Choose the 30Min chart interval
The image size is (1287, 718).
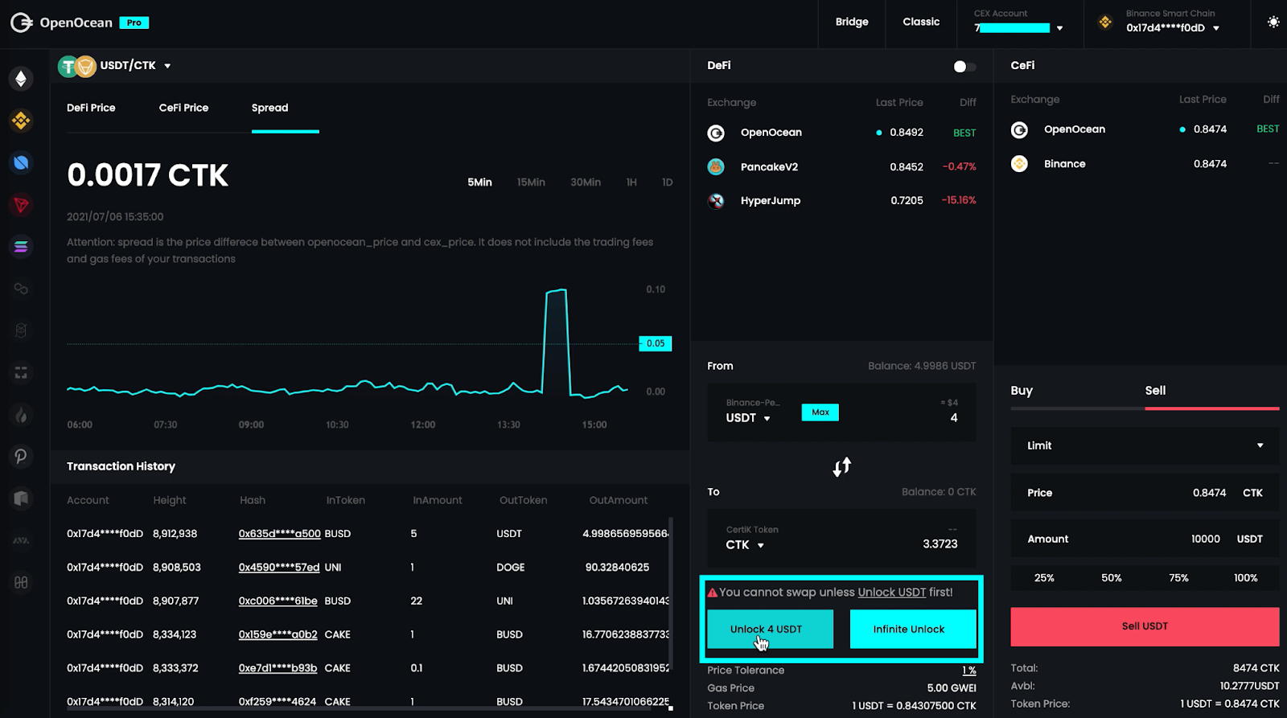(586, 183)
